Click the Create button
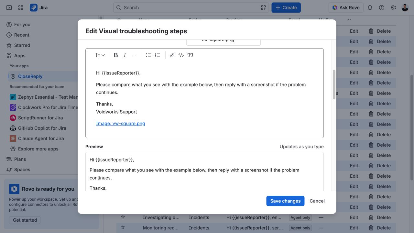Image resolution: width=414 pixels, height=233 pixels. pos(286,7)
